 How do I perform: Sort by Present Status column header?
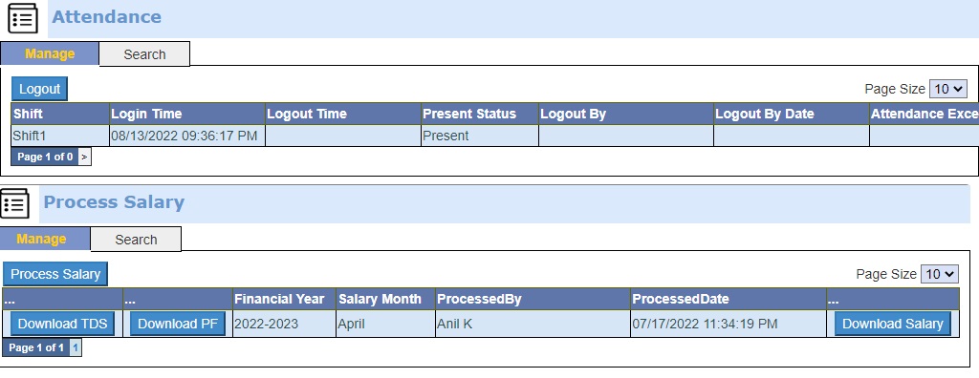[x=468, y=115]
